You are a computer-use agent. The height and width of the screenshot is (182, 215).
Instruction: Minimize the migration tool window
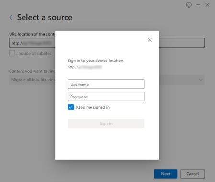coord(198,5)
